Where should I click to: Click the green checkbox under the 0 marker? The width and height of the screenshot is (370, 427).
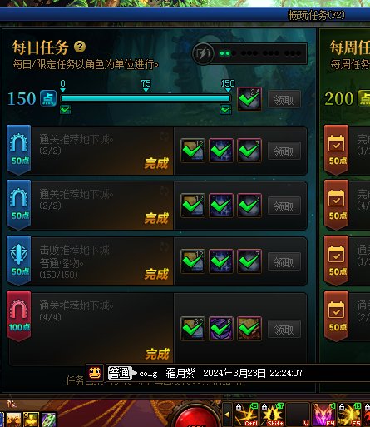pos(66,110)
